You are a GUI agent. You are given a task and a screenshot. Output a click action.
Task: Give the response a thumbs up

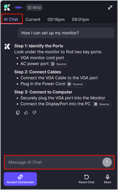[26, 113]
